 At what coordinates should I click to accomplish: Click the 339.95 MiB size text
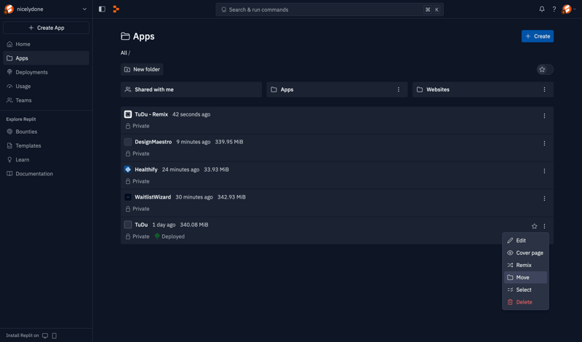click(229, 142)
